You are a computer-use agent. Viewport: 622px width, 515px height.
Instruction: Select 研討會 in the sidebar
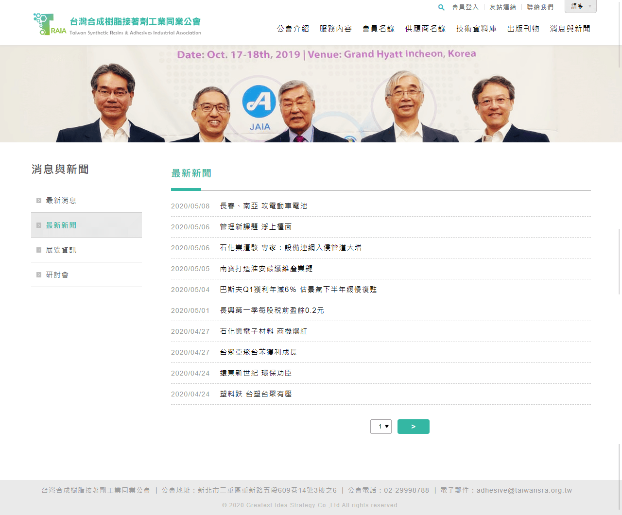(x=86, y=275)
